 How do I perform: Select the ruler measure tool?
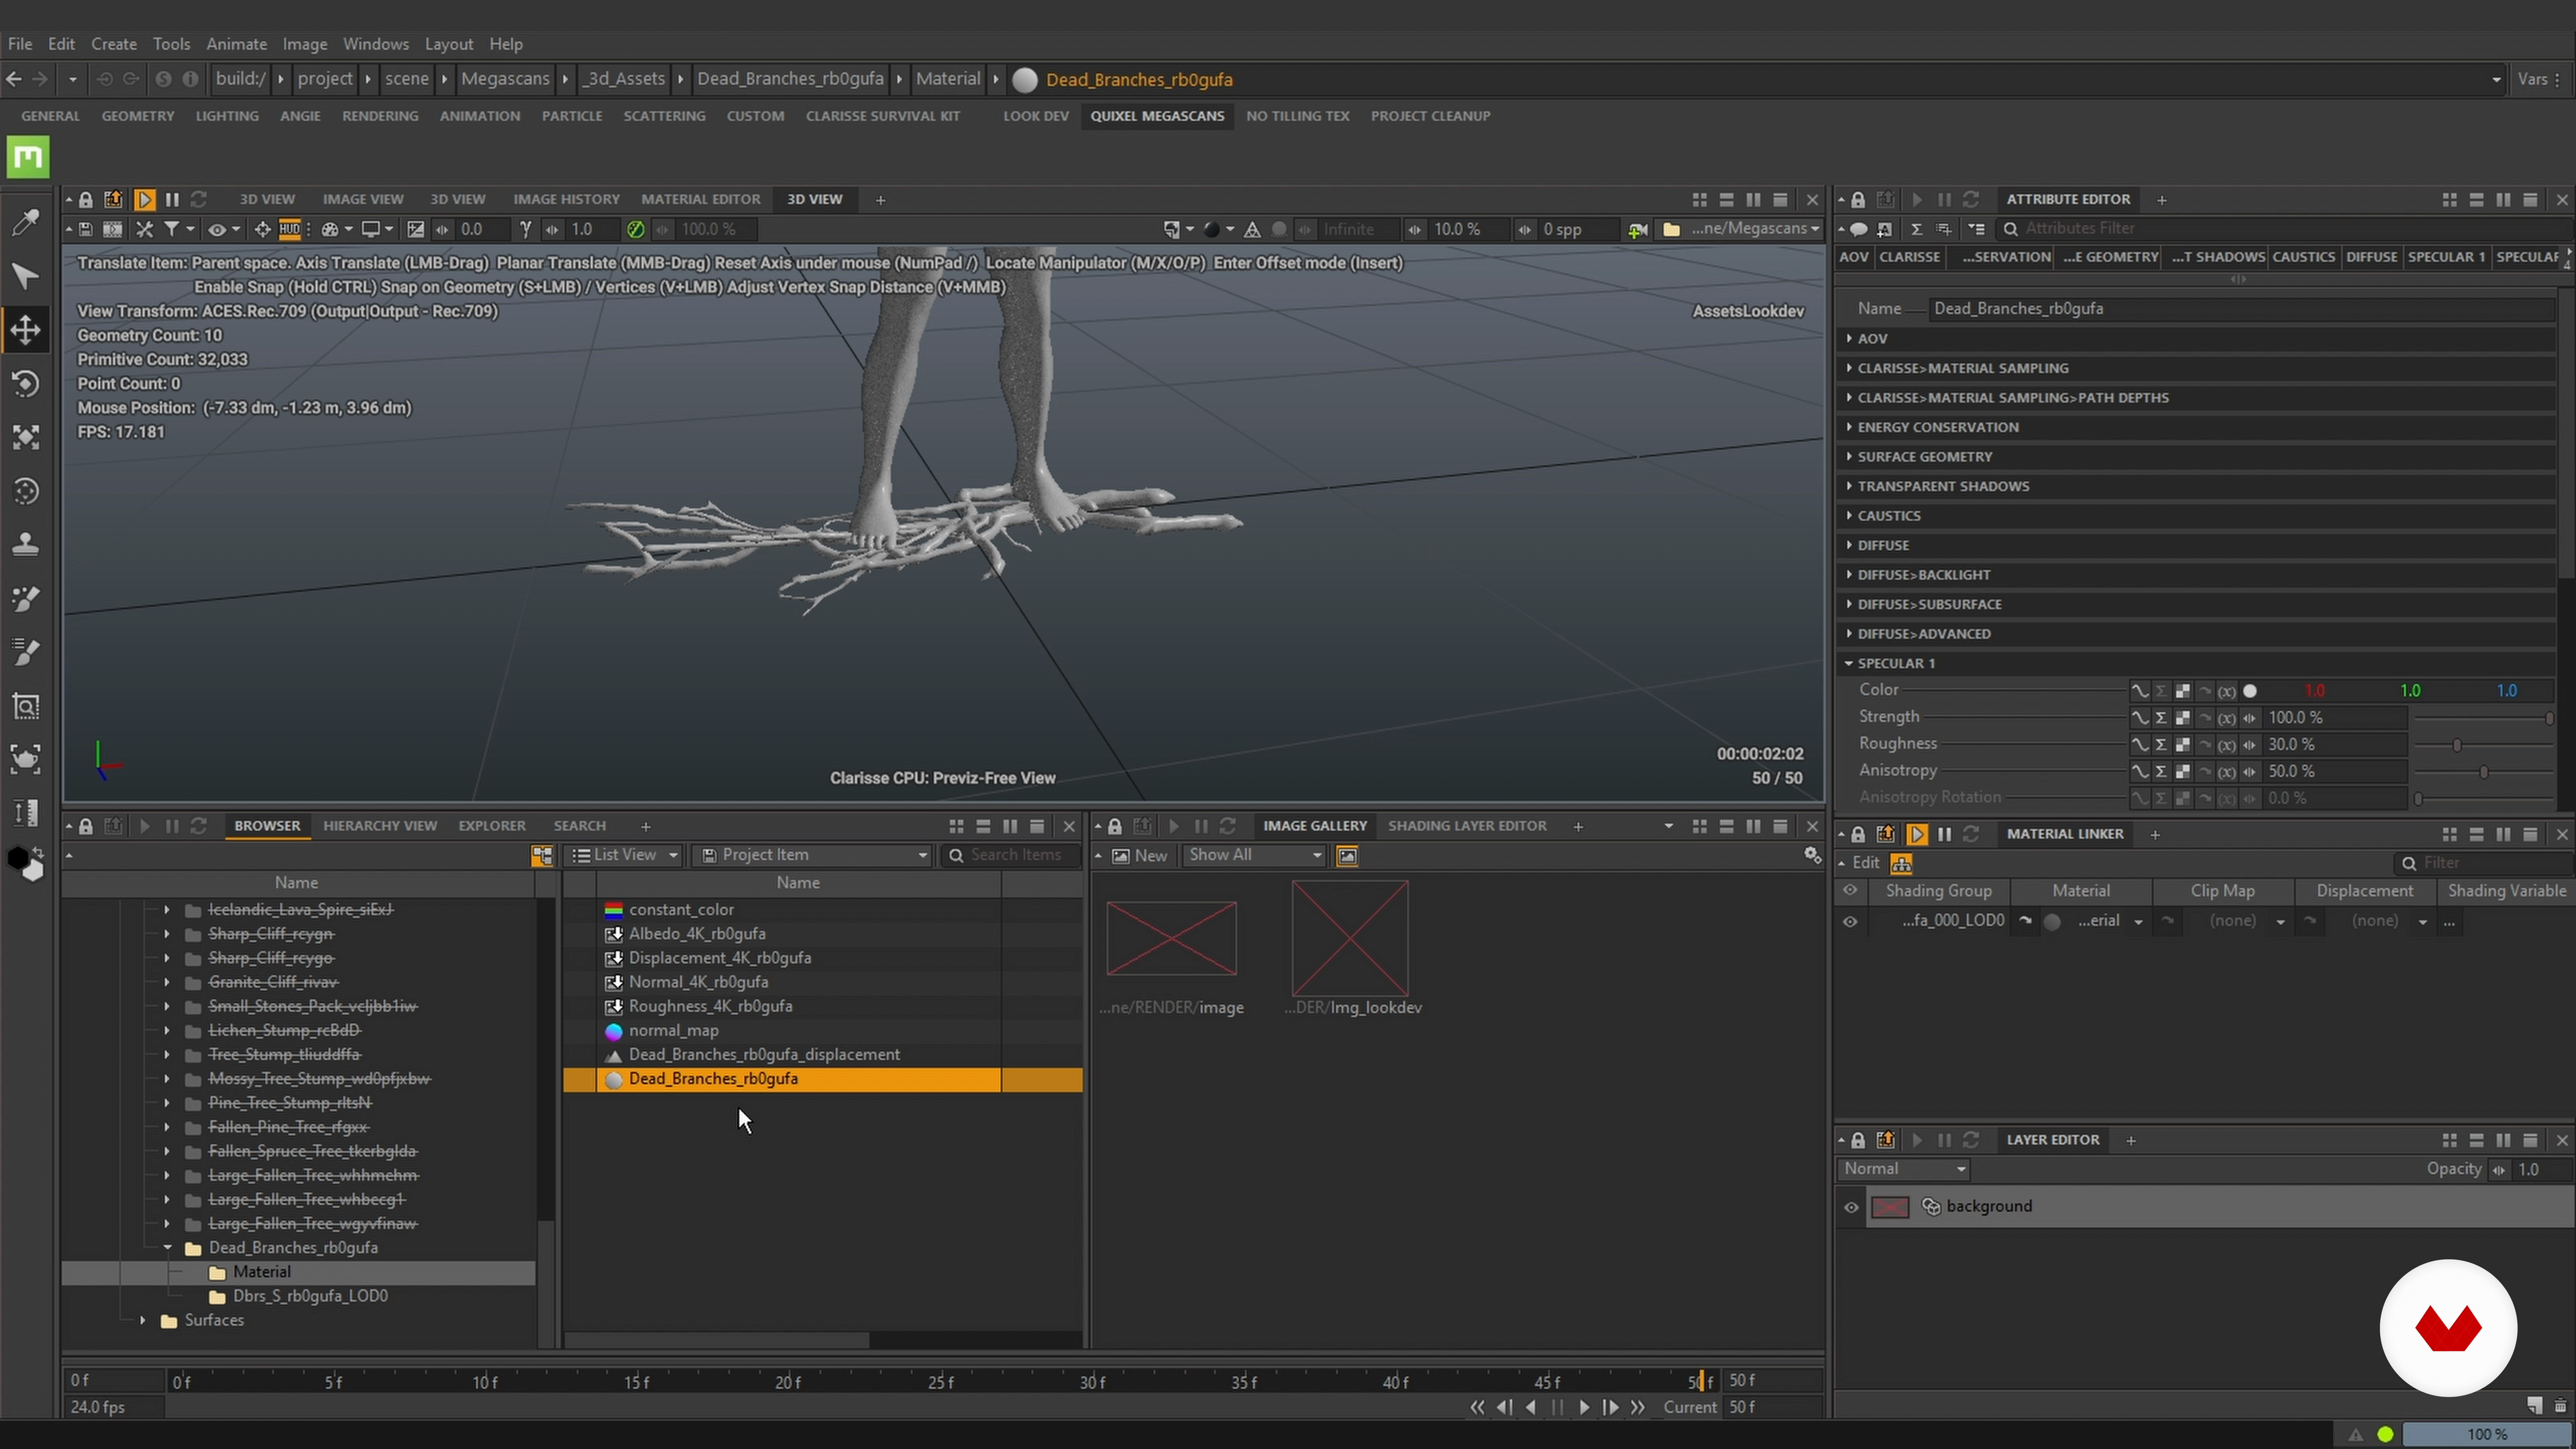click(25, 813)
